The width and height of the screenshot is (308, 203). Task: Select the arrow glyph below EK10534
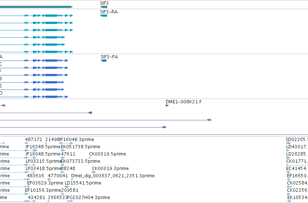pos(289,201)
